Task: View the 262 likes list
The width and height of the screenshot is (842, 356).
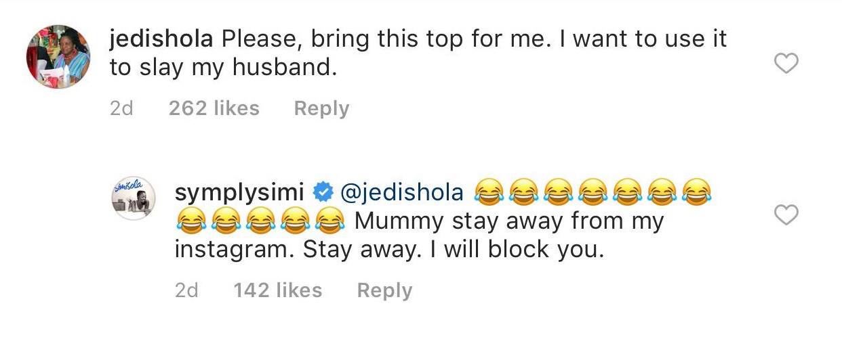Action: pos(214,108)
